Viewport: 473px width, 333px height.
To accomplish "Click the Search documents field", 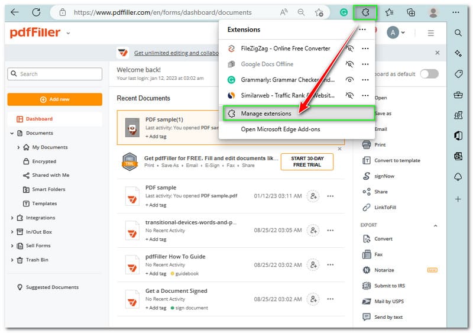I will click(x=54, y=74).
